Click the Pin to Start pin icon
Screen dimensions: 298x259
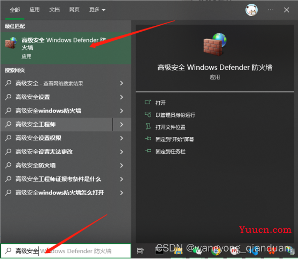click(148, 139)
